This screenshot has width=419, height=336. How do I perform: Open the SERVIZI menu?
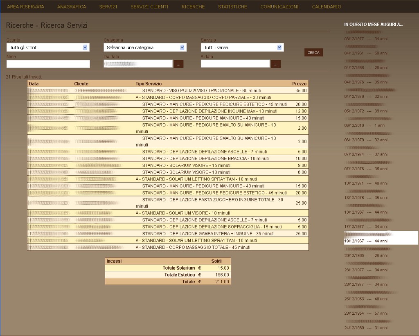108,7
